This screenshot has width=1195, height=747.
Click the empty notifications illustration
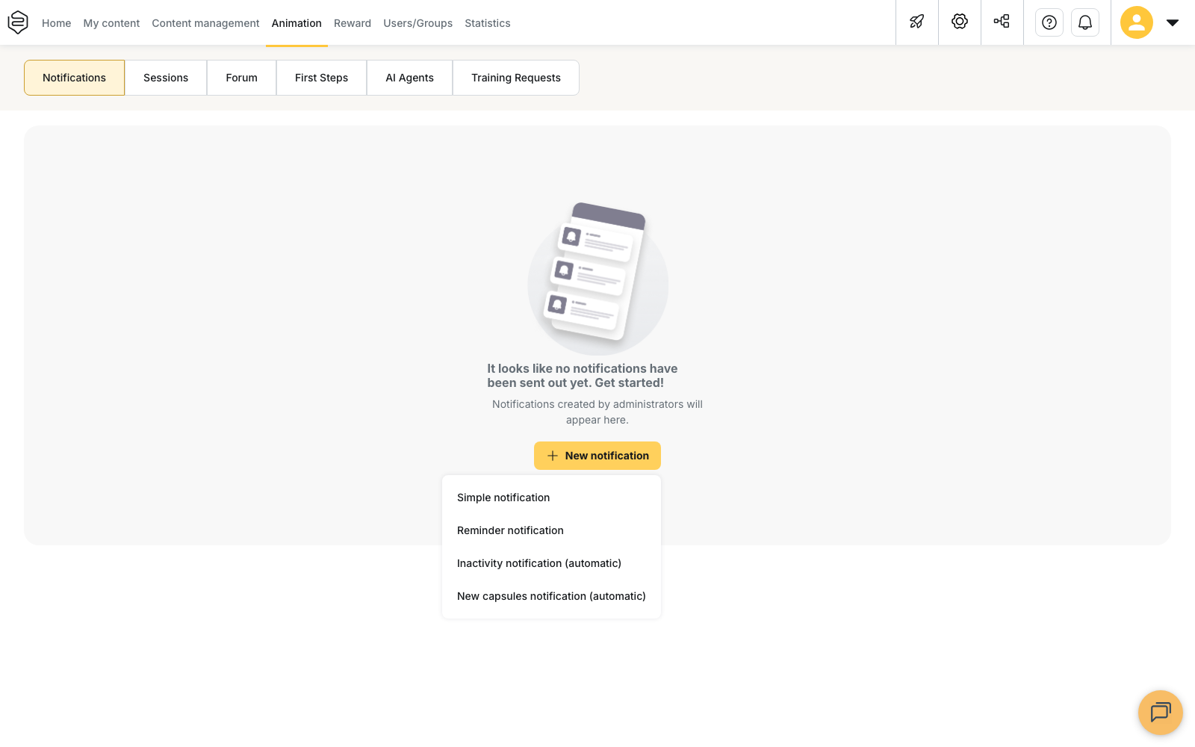(597, 279)
